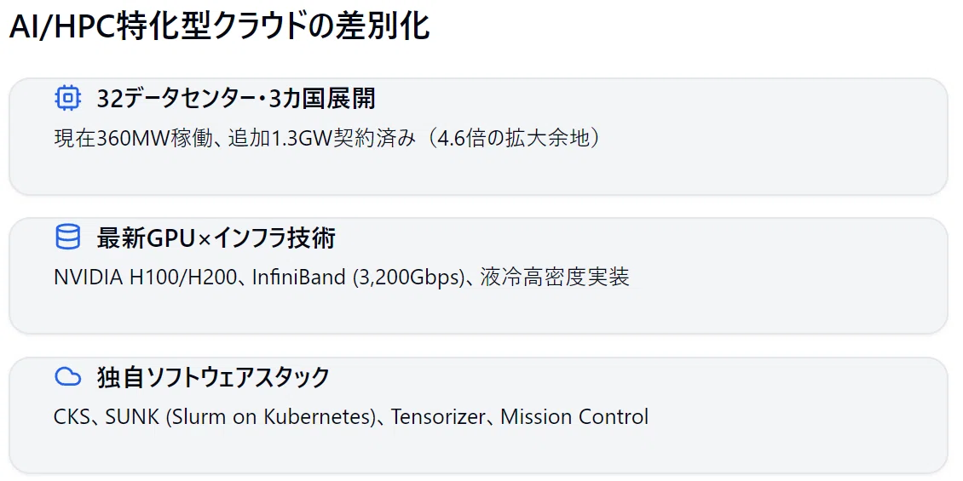963x481 pixels.
Task: Click the 液冷高密度実装 text
Action: pyautogui.click(x=555, y=278)
